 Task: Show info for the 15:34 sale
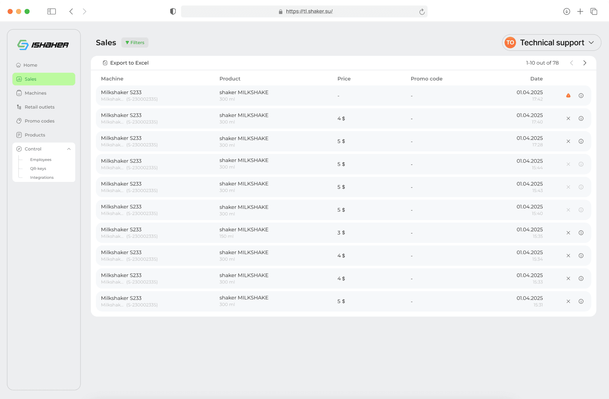pos(581,256)
